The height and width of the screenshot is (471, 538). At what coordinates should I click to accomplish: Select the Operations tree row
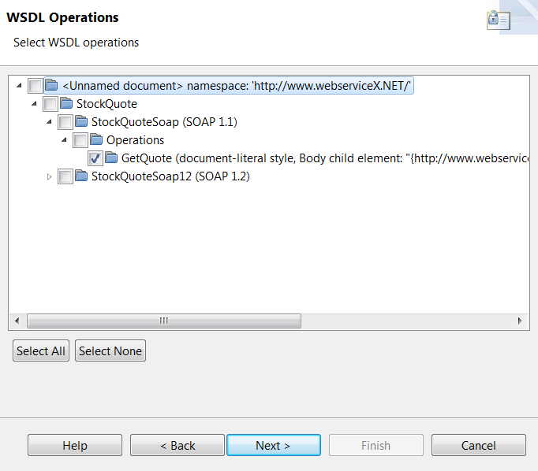click(135, 140)
